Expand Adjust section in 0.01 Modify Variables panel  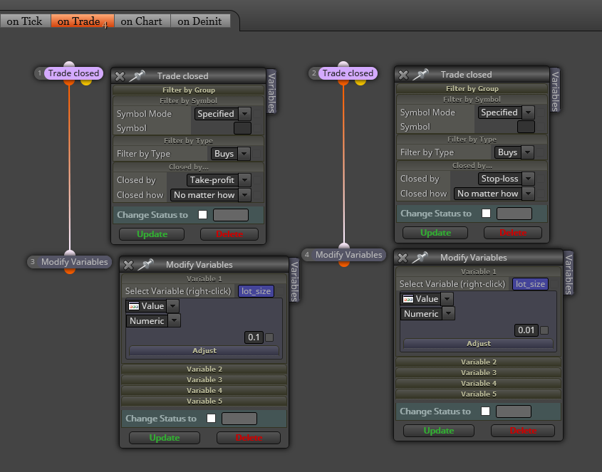click(478, 343)
